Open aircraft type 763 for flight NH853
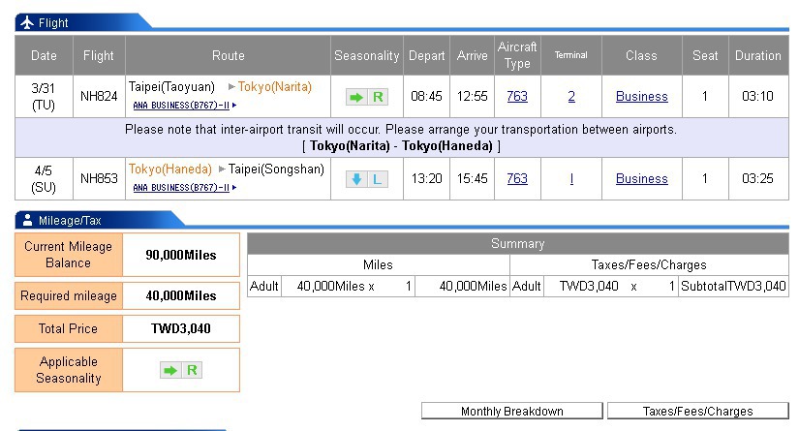799x431 pixels. (517, 179)
